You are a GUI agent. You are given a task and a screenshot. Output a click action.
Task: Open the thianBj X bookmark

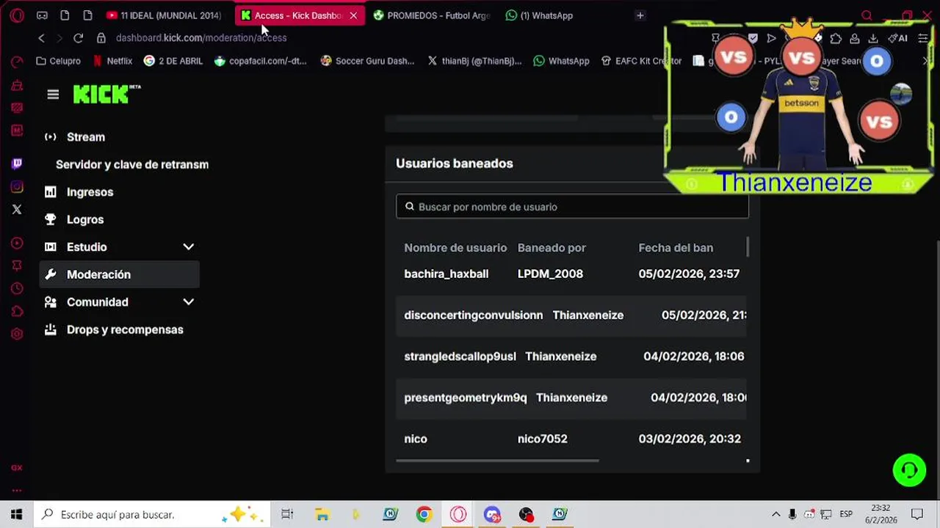click(474, 61)
